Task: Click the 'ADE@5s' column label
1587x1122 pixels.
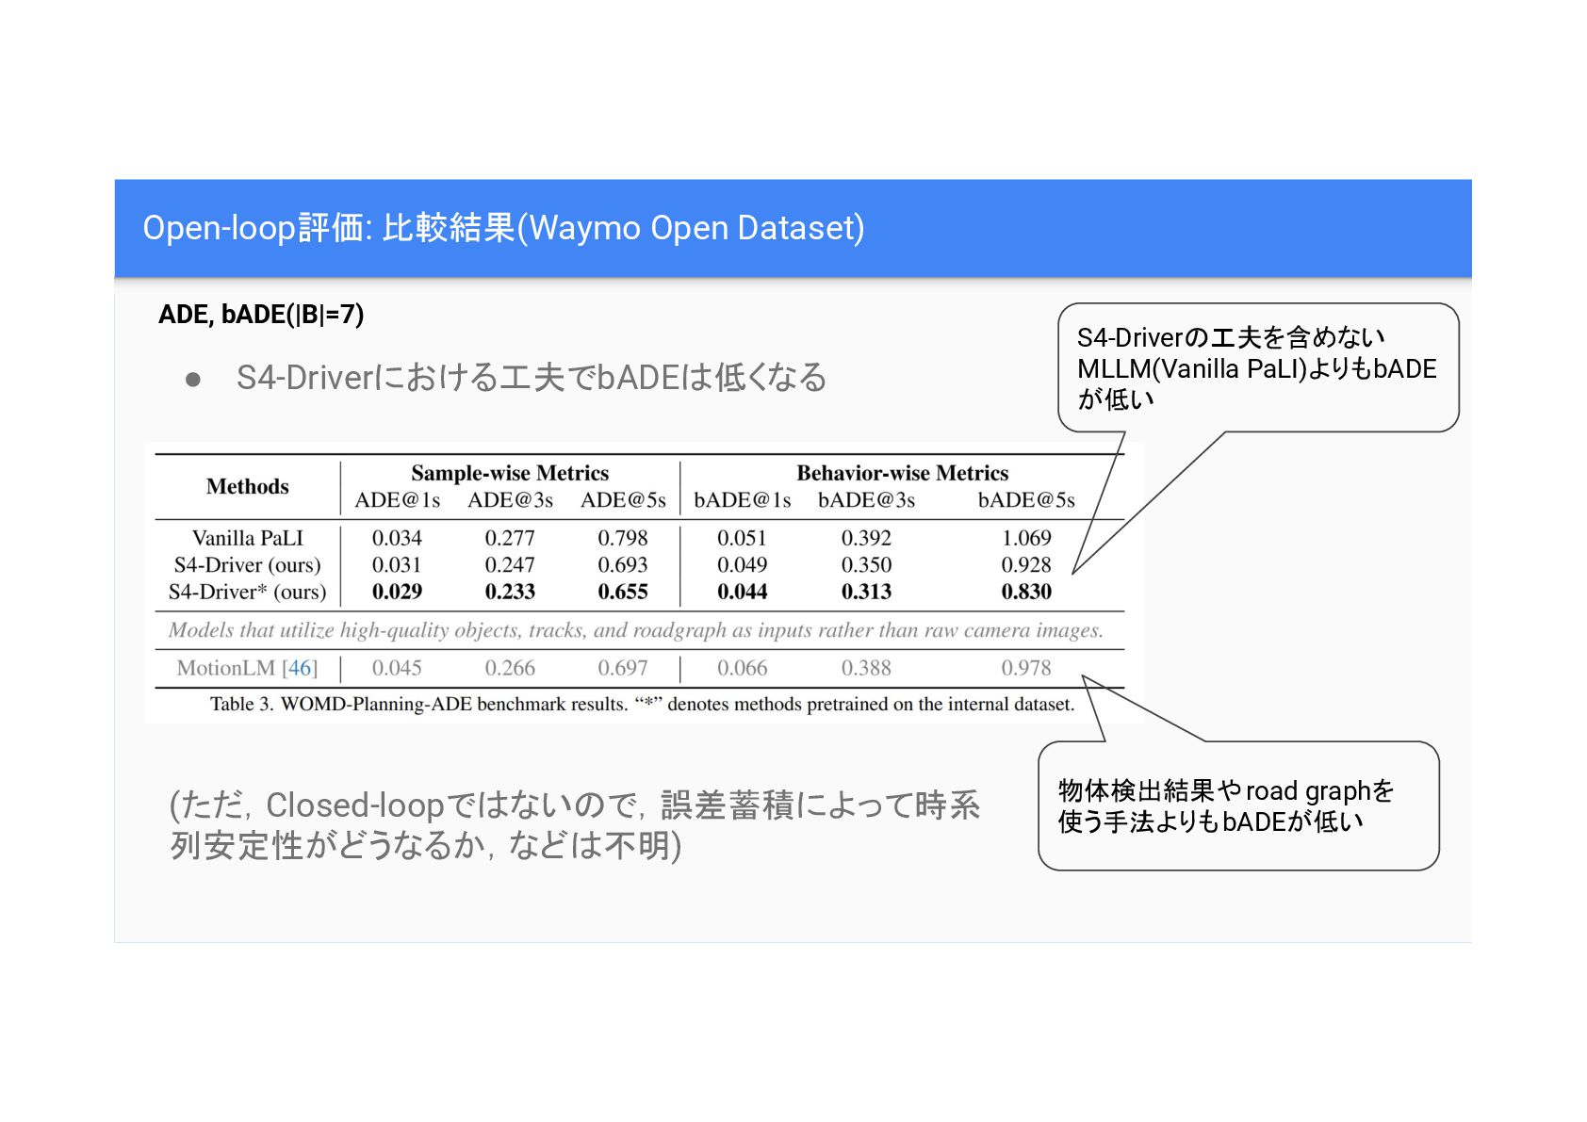Action: click(x=623, y=500)
